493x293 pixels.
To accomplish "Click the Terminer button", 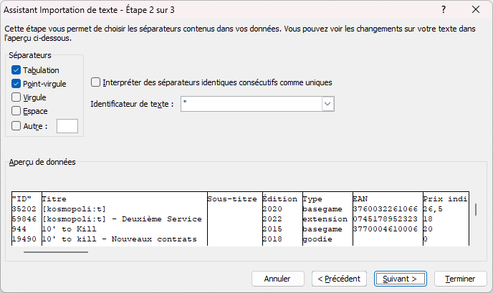I will tap(461, 278).
